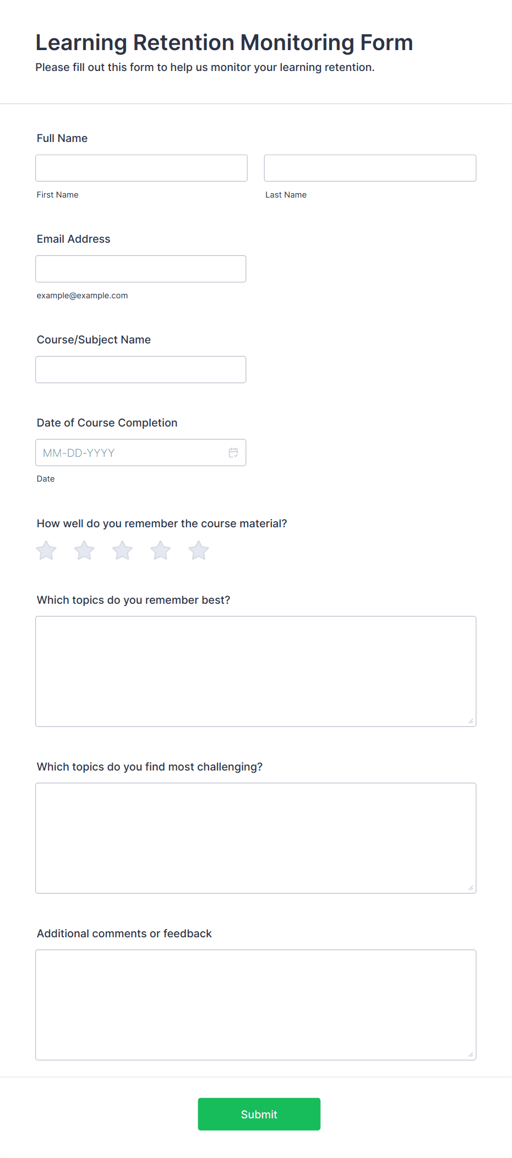The width and height of the screenshot is (512, 1158).
Task: Grab resize handle of remembered topics textarea
Action: point(471,721)
